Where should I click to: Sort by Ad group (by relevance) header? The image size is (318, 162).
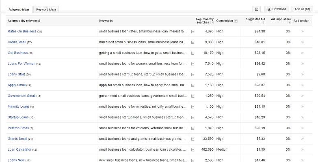point(24,21)
